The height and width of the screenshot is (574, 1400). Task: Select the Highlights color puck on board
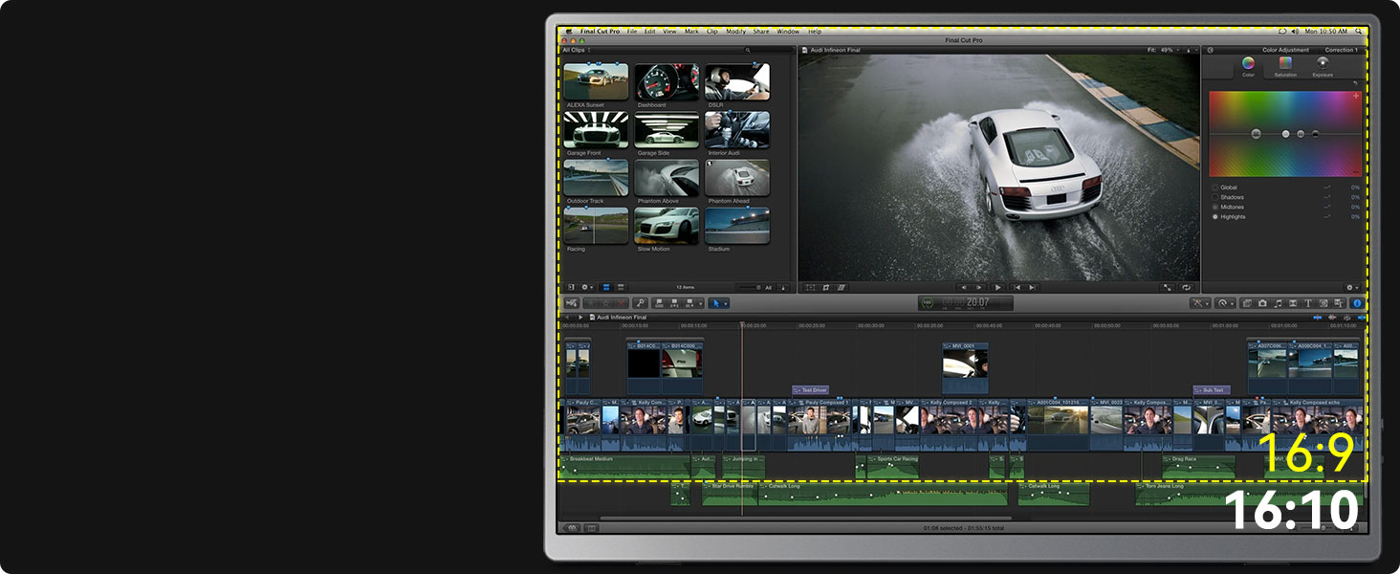[1286, 134]
